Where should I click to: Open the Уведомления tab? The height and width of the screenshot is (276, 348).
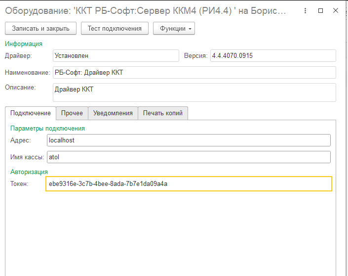pos(113,113)
